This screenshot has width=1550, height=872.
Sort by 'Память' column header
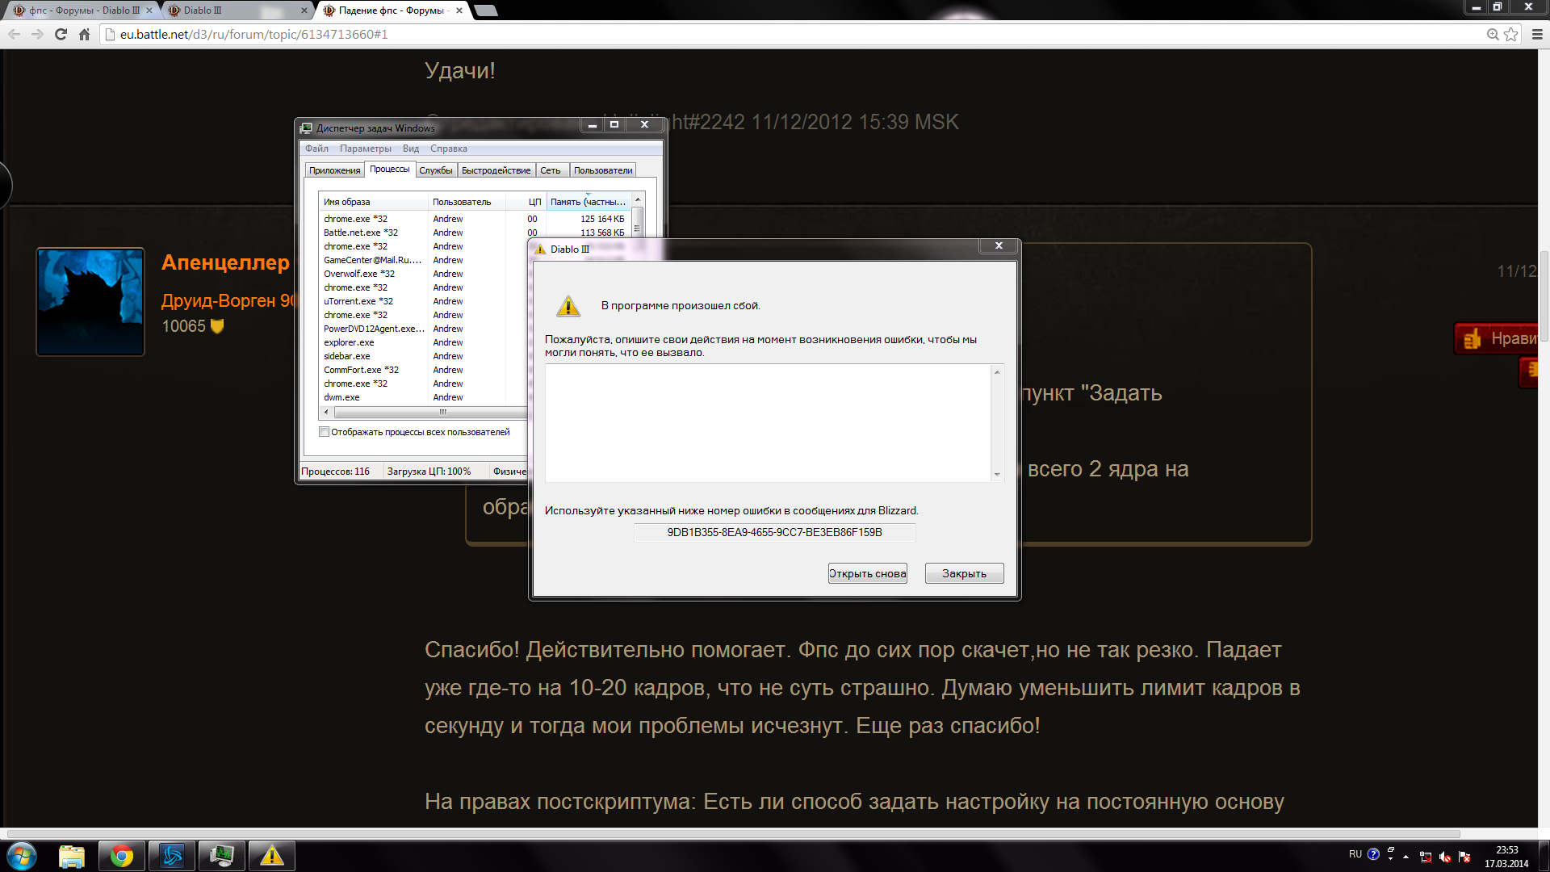[589, 202]
